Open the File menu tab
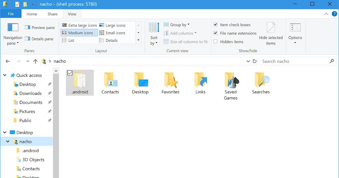The image size is (339, 178). [11, 14]
